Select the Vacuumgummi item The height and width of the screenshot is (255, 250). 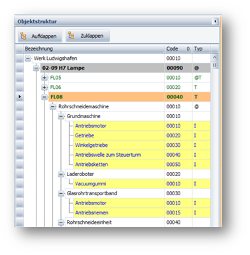(90, 184)
